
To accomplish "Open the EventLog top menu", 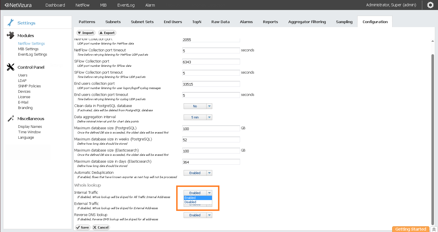I will tap(126, 5).
